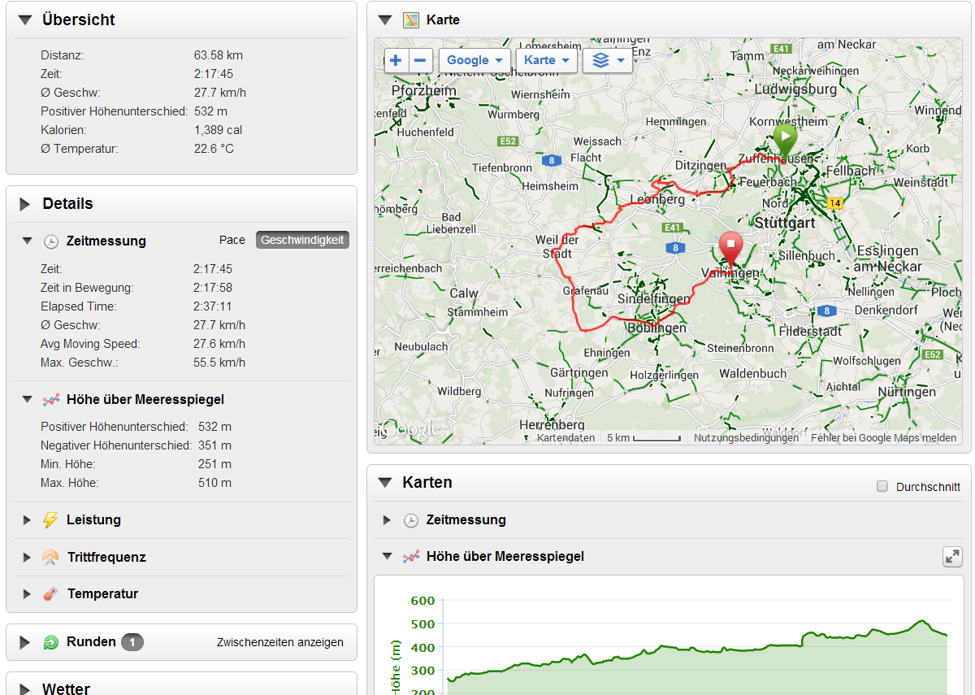Open the map layers dropdown

coord(607,60)
